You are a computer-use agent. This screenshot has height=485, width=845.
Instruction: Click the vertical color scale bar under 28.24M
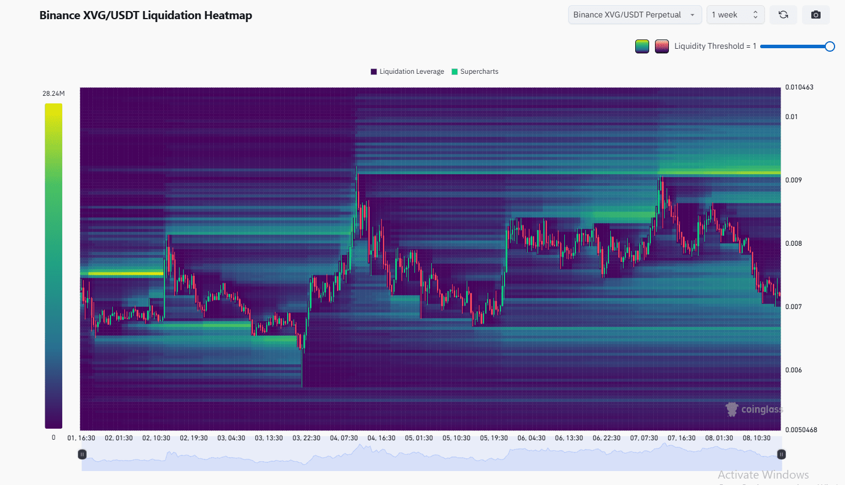[53, 265]
